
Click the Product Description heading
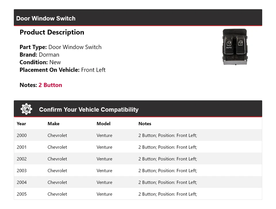click(x=52, y=32)
